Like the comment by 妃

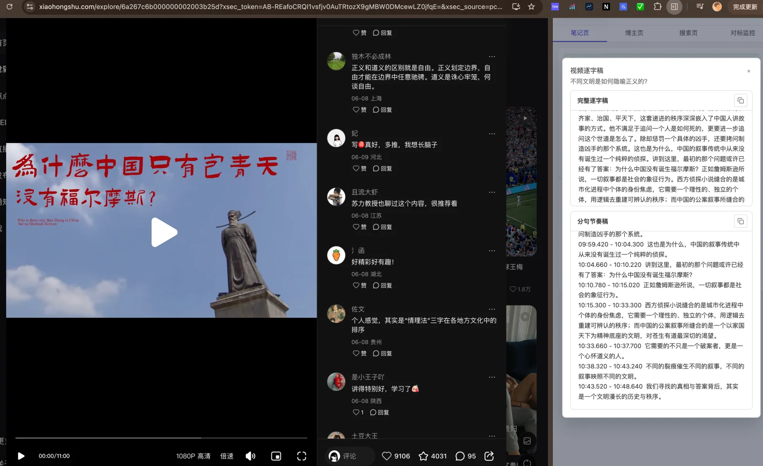360,168
